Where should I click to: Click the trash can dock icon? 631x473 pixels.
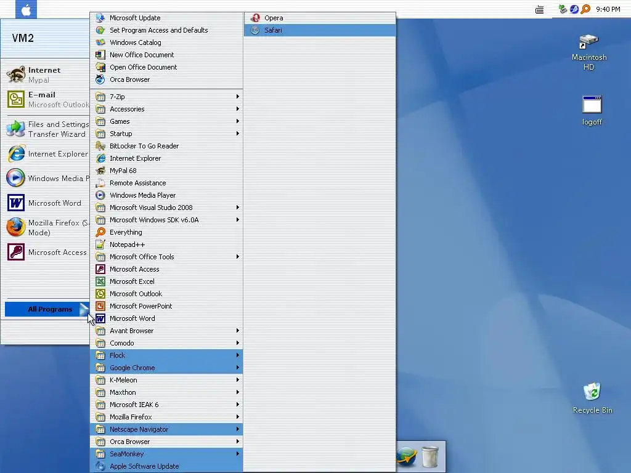click(x=429, y=457)
